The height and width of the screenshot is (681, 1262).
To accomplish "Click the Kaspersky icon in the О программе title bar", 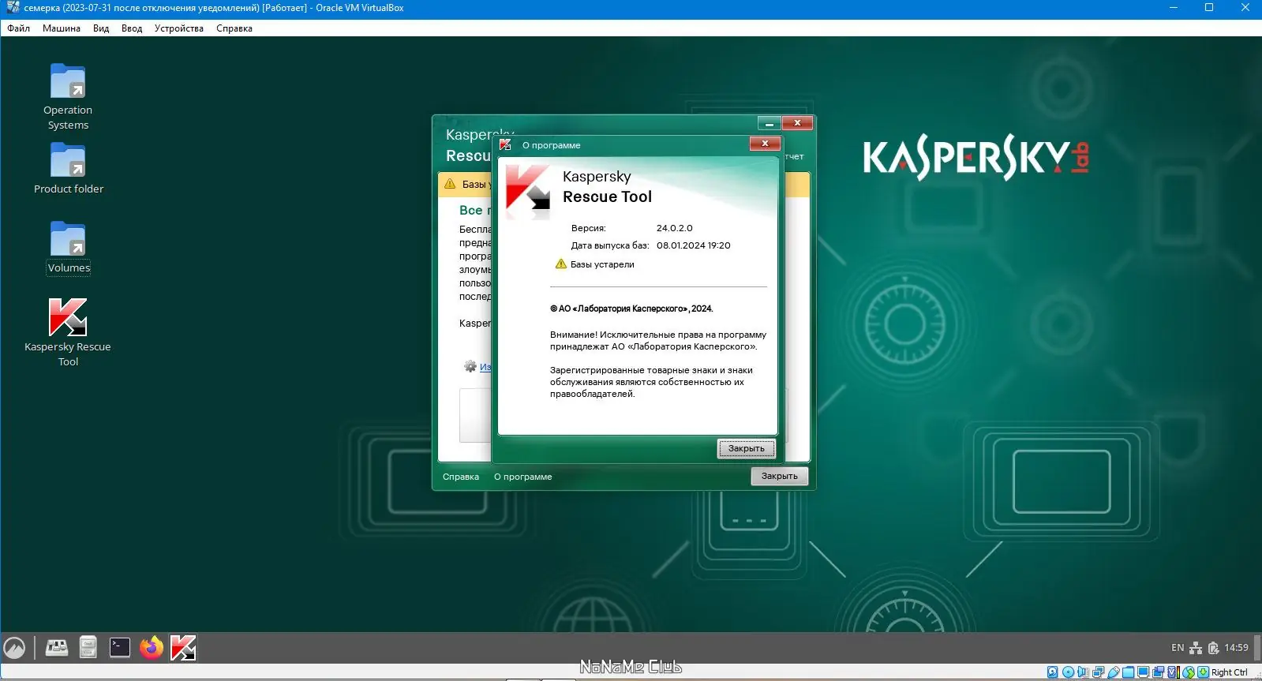I will coord(505,144).
